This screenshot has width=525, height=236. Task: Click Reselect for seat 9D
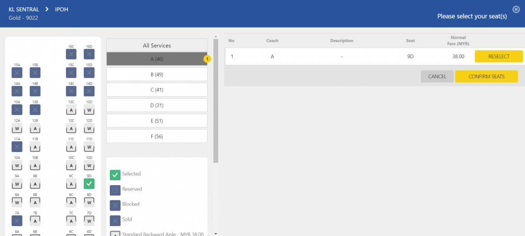pos(498,57)
